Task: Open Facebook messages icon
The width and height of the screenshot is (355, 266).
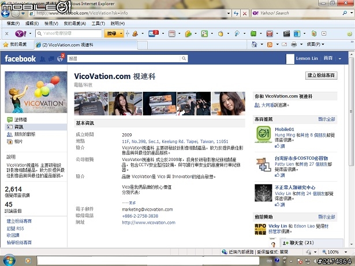Action: click(51, 59)
